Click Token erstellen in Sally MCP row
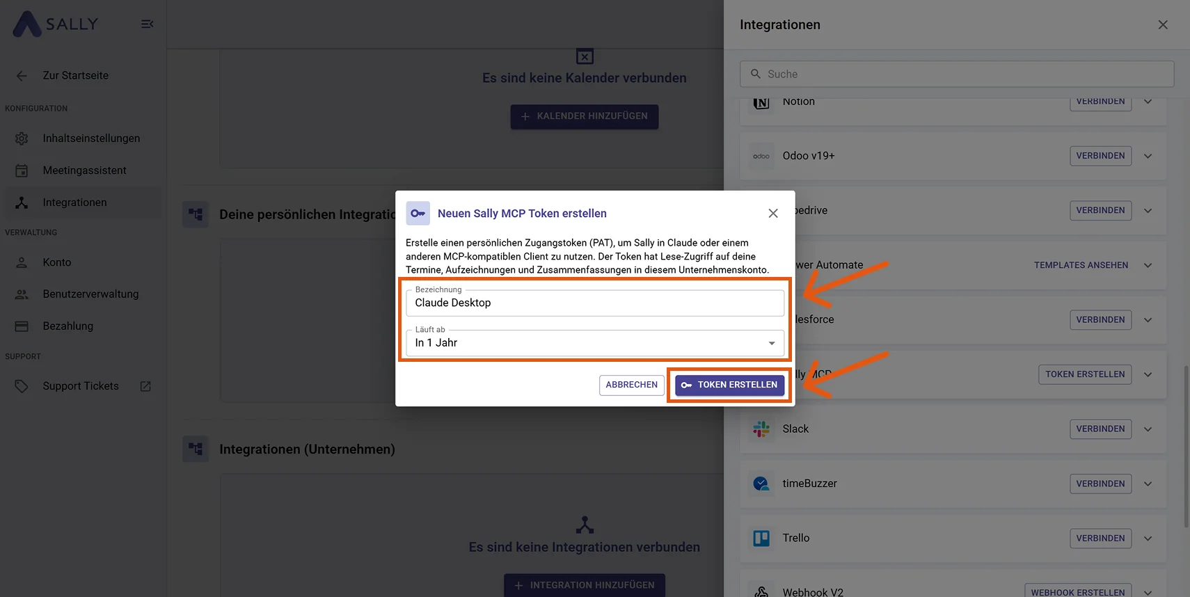 tap(1085, 374)
